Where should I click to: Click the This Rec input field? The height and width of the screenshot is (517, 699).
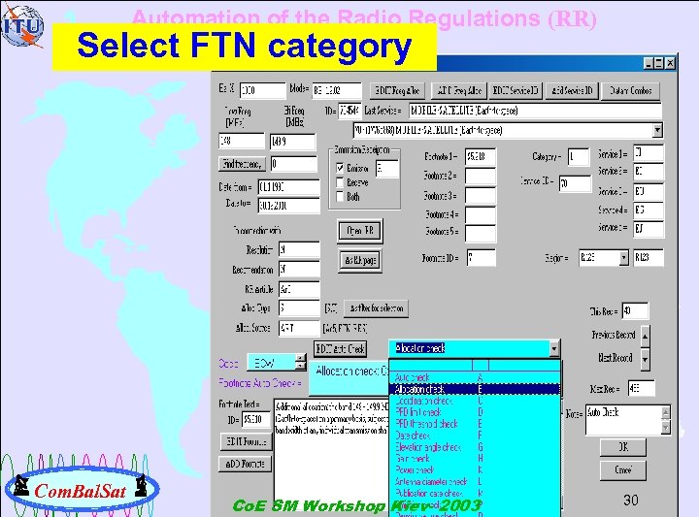click(635, 310)
